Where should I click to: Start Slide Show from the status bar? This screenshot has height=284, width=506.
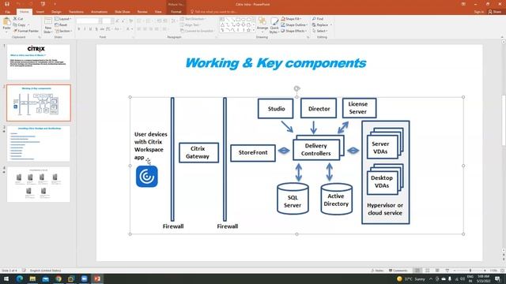tap(447, 271)
